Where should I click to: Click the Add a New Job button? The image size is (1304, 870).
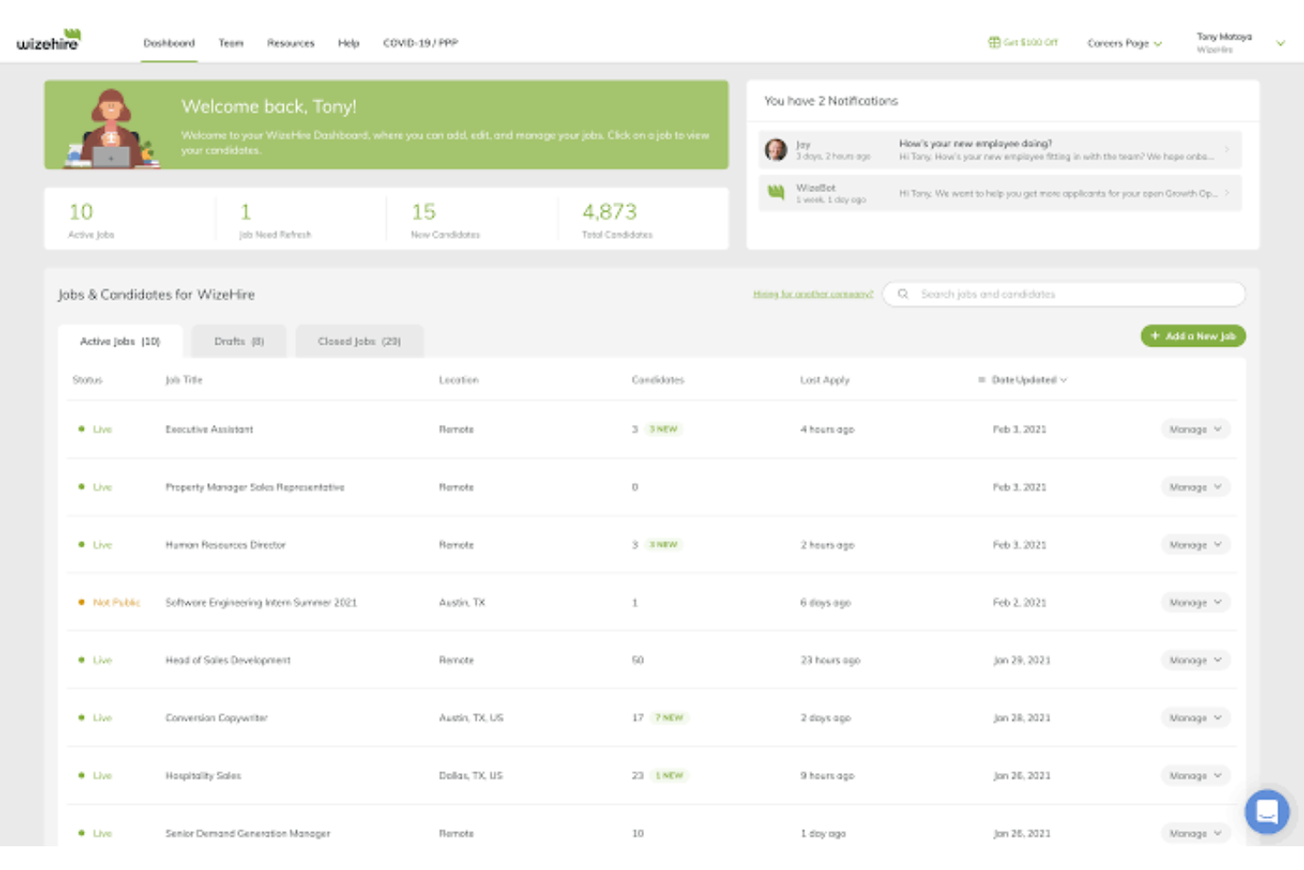tap(1193, 336)
